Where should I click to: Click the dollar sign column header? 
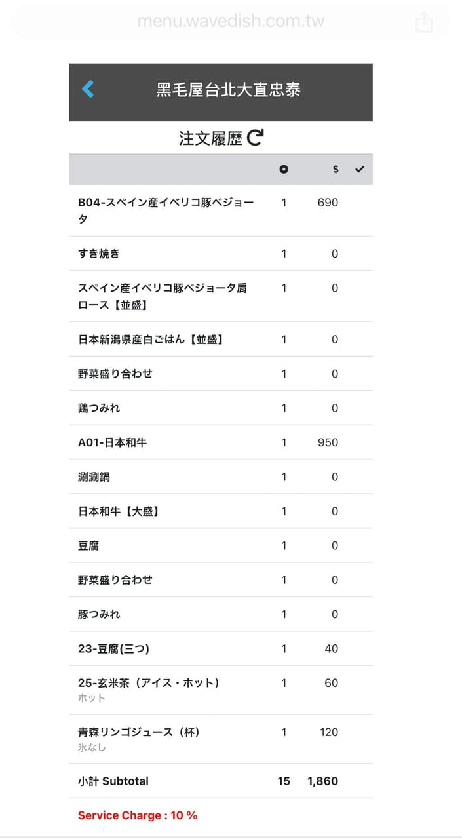[x=336, y=169]
